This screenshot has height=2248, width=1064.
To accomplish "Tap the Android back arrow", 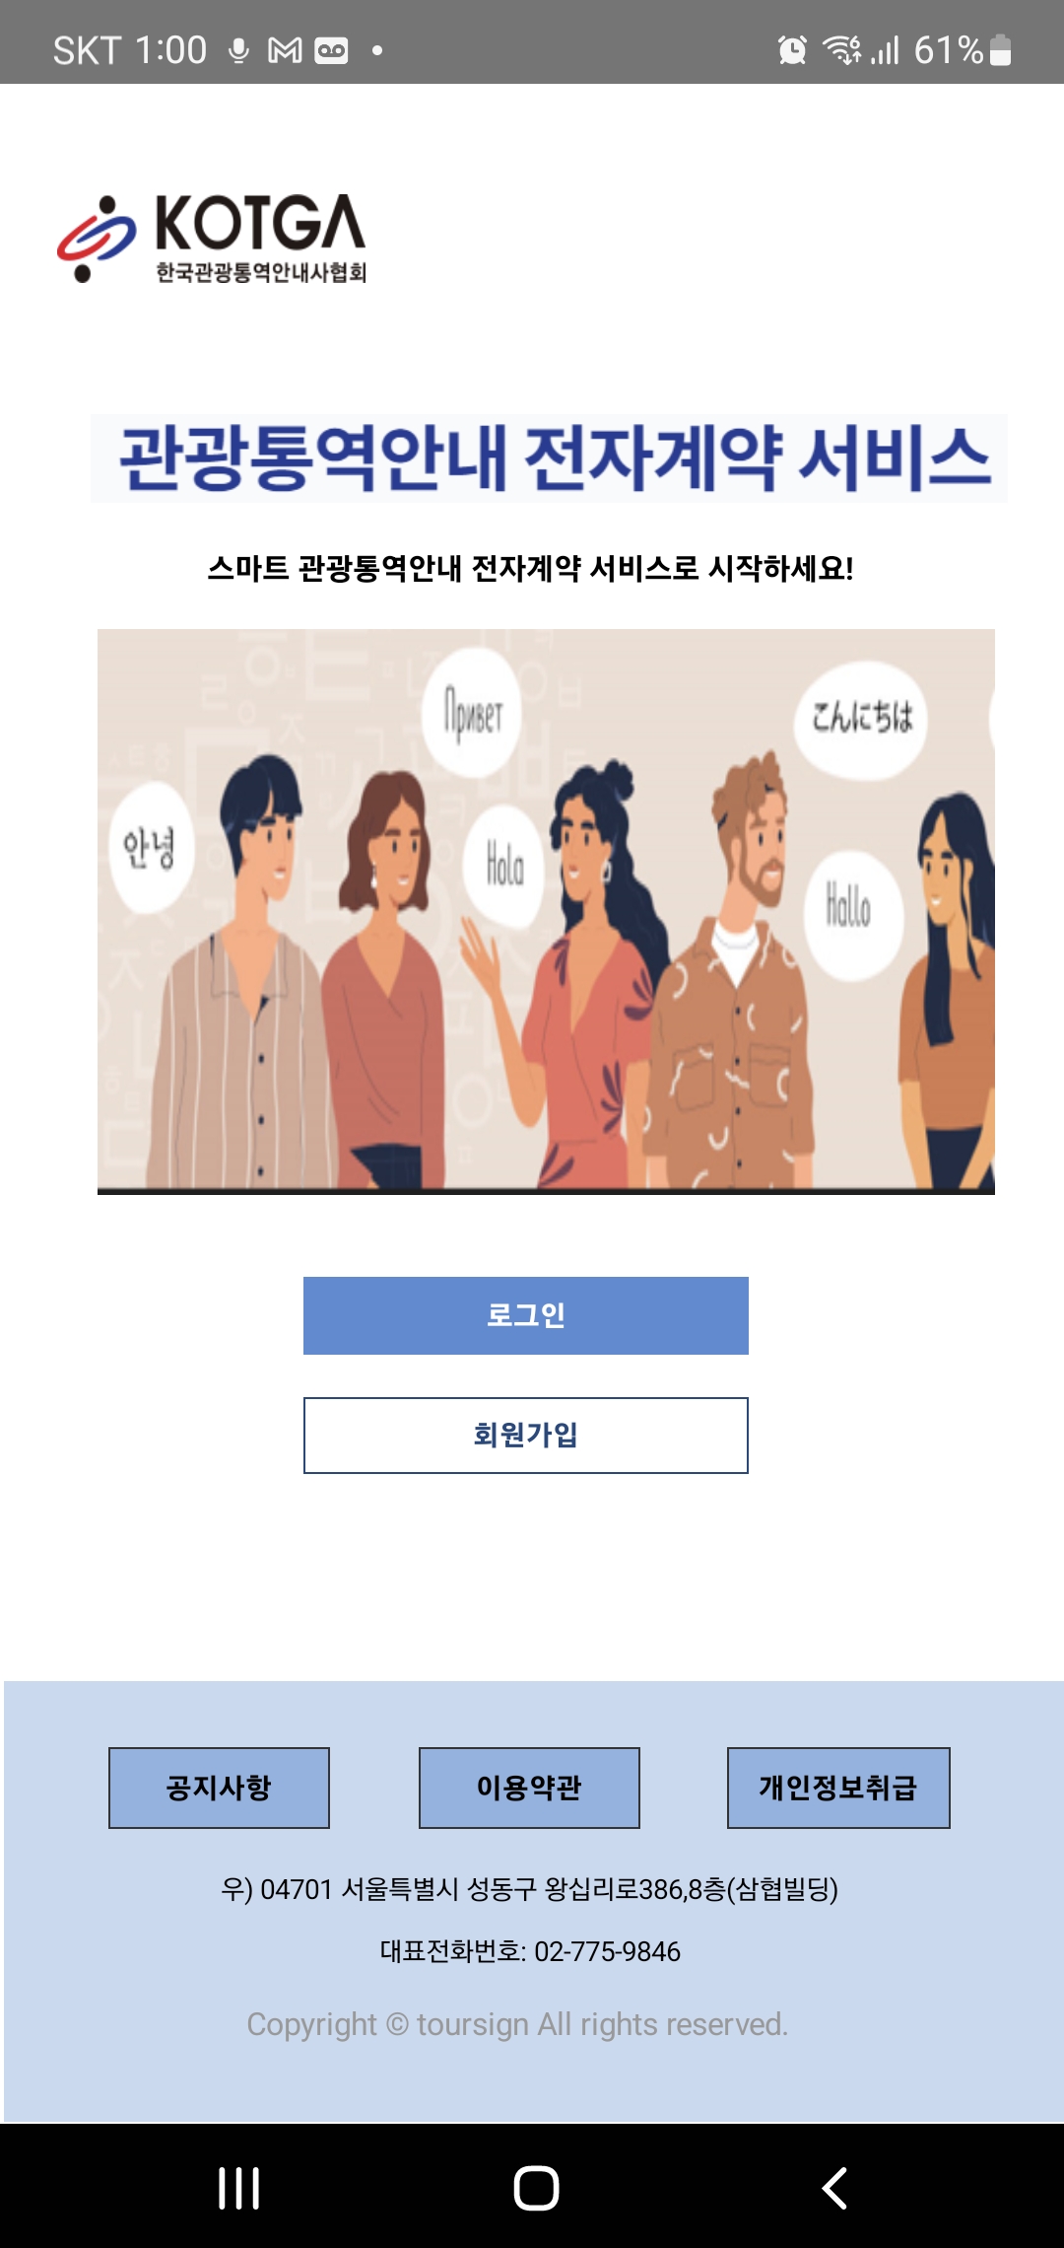I will coord(834,2188).
